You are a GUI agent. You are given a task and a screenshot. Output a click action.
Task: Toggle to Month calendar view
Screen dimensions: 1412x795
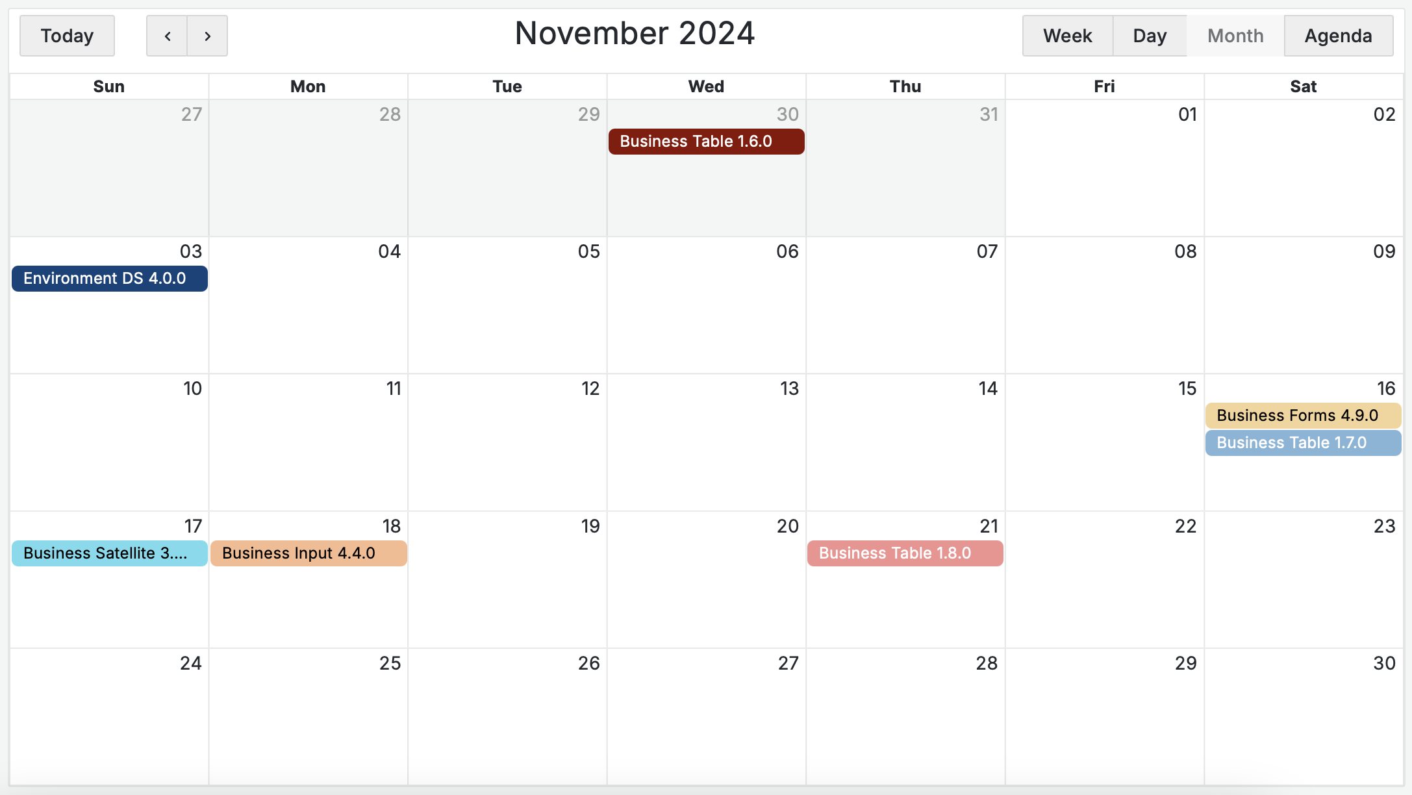point(1235,35)
